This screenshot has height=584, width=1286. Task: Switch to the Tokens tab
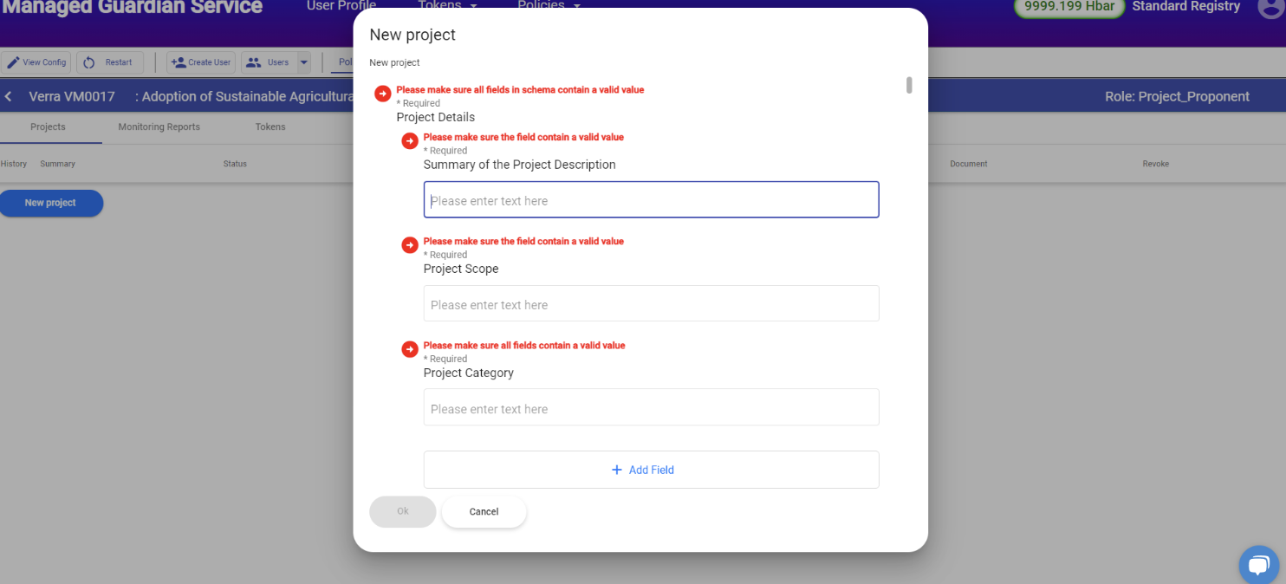(270, 127)
